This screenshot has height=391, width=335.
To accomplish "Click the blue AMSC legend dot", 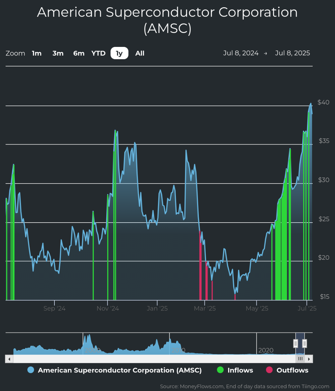I will 31,370.
